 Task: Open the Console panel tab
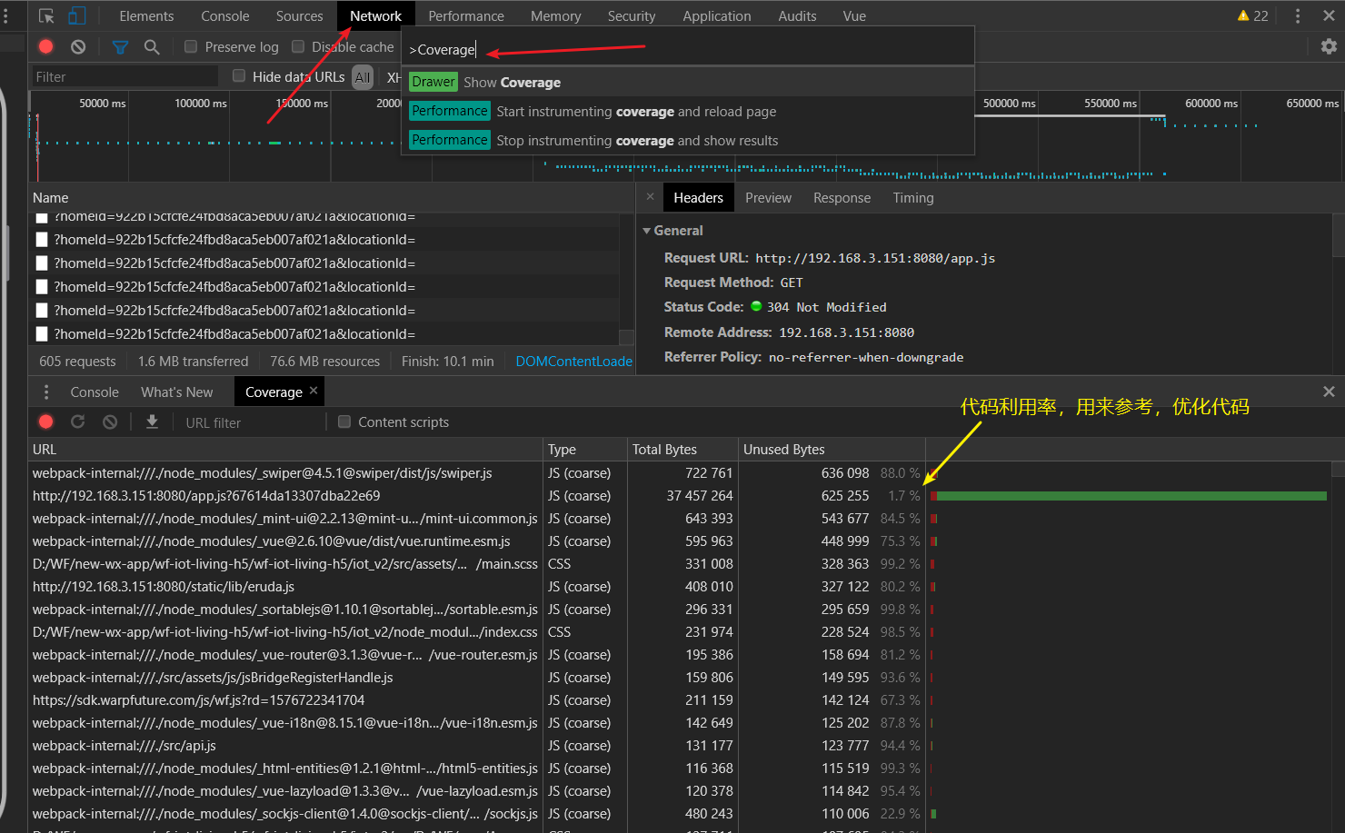tap(225, 16)
